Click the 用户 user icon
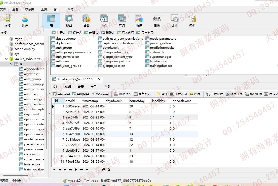 pos(25,21)
